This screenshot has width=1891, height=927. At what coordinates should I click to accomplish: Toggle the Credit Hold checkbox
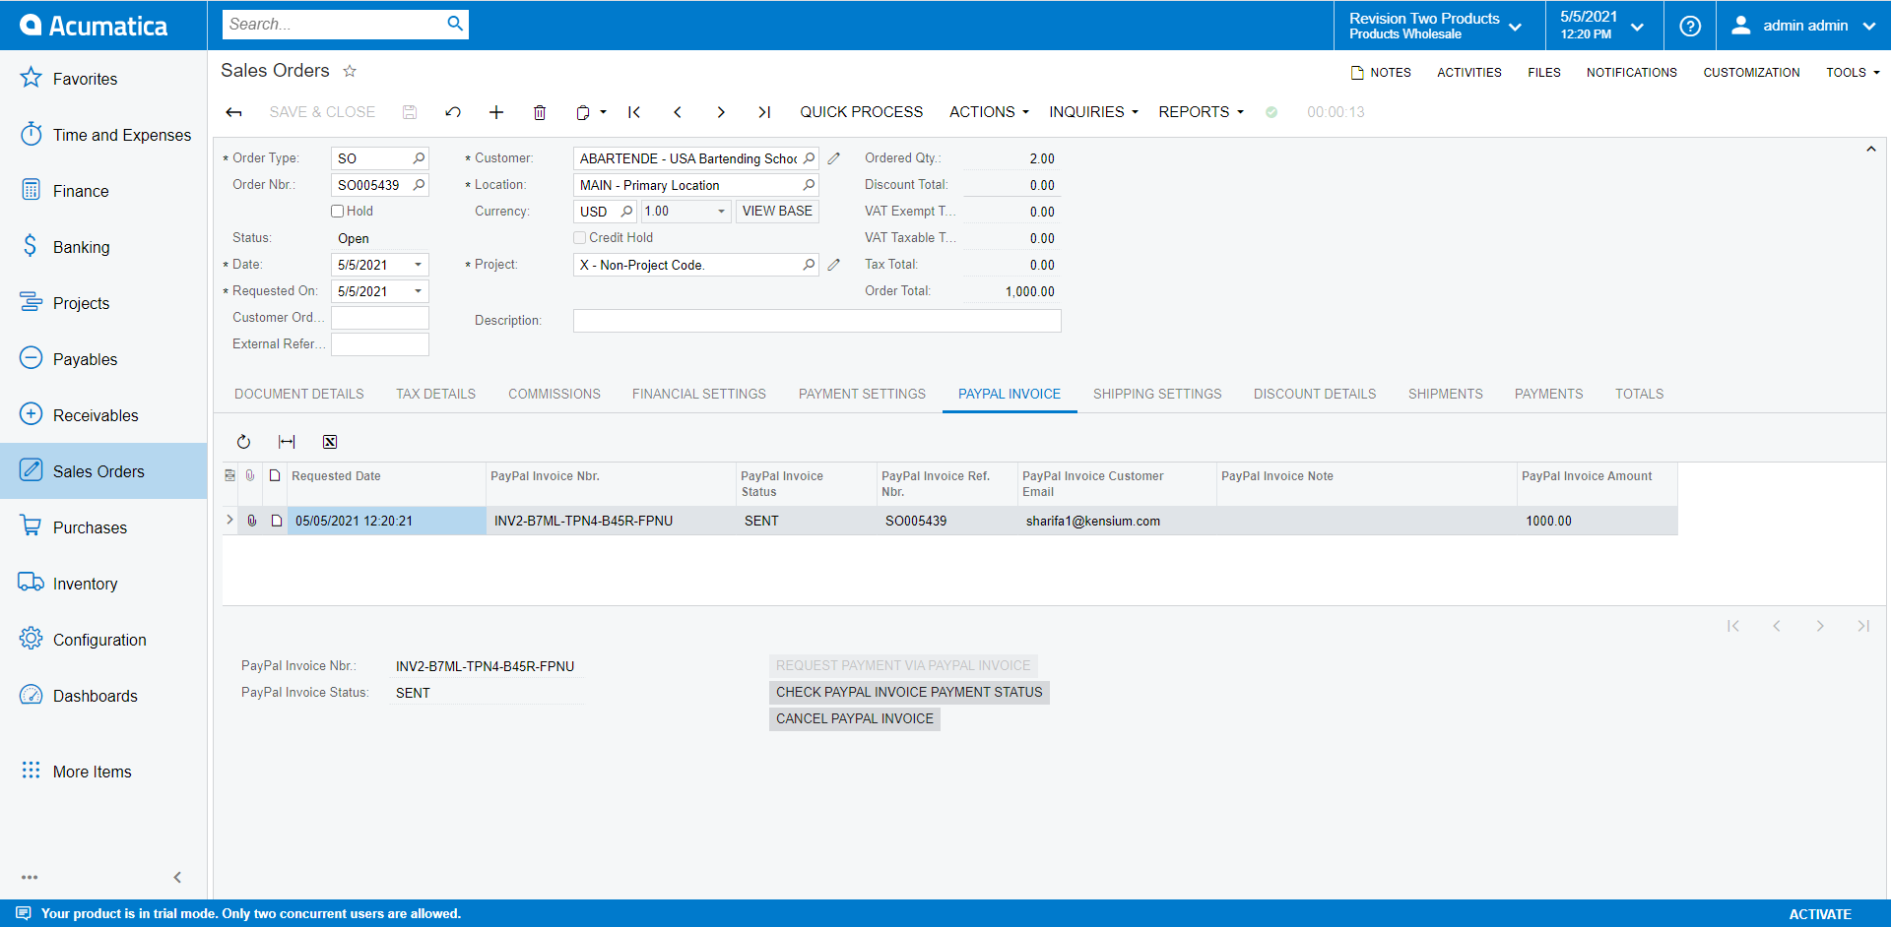[x=580, y=238]
